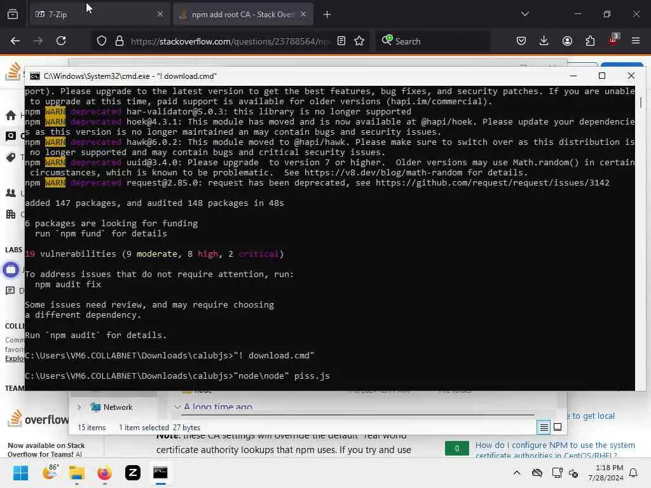Click the network display tray icon
Viewport: 651px width, 488px height.
pos(557,473)
